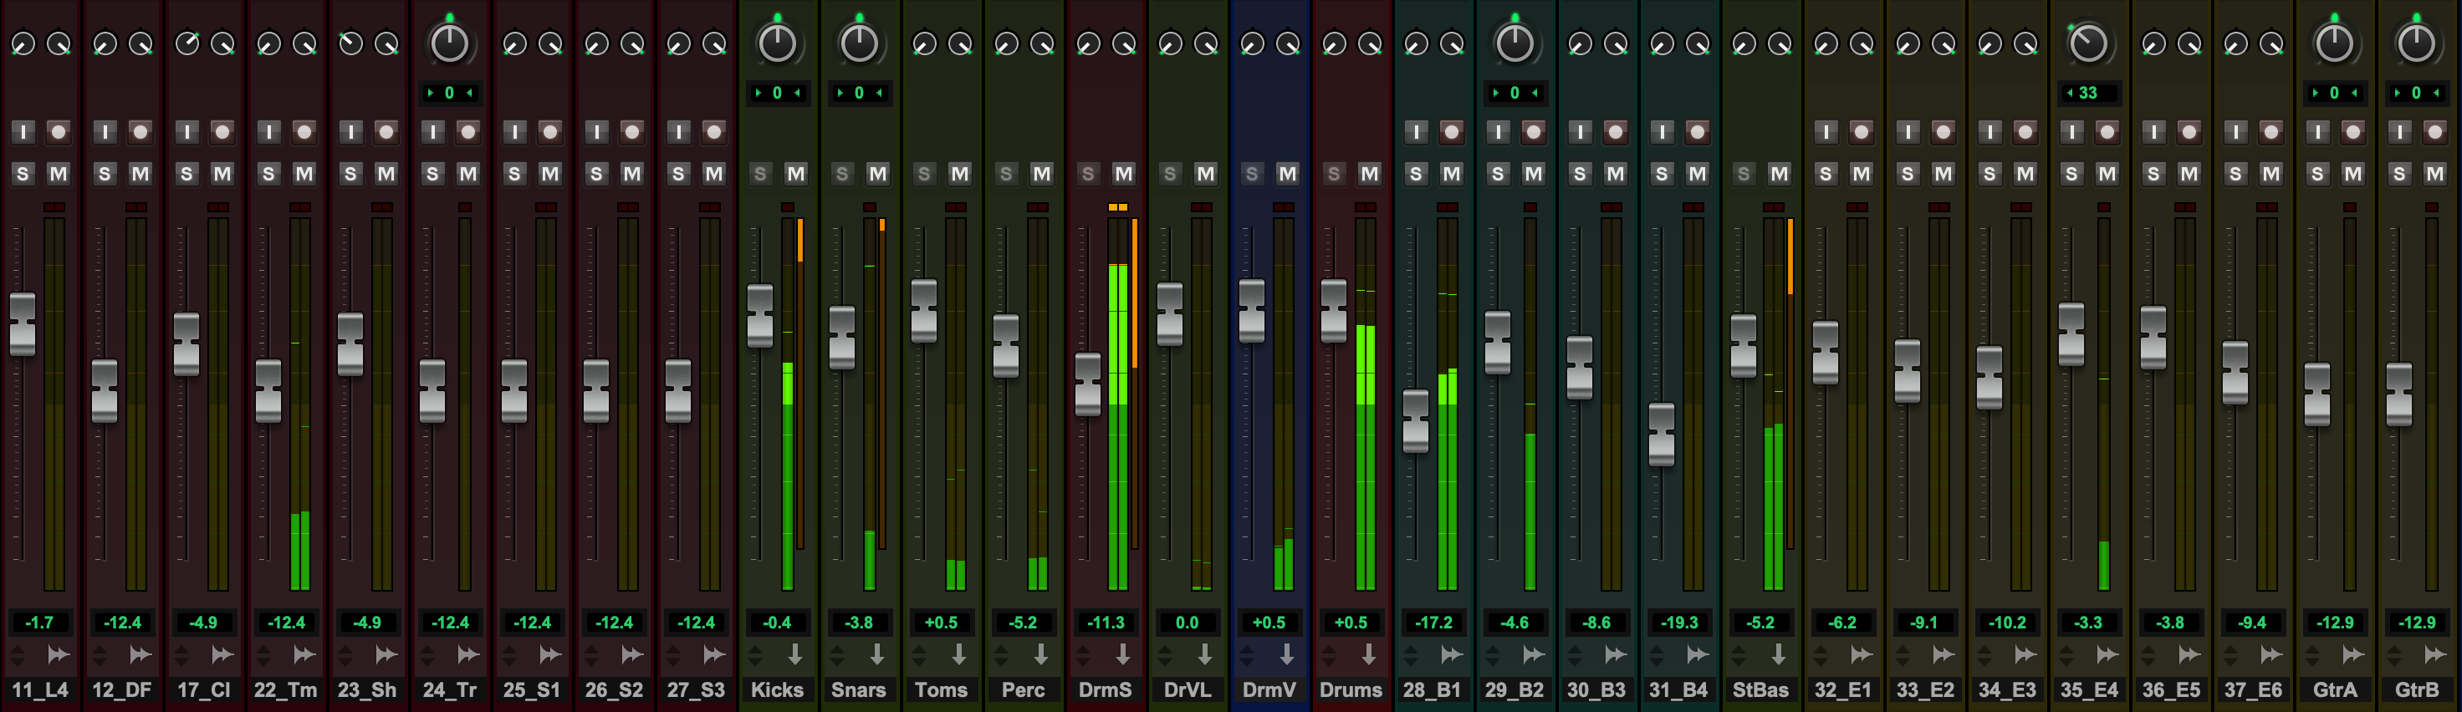Select the DrmV track name
This screenshot has width=2462, height=712.
coord(1269,689)
